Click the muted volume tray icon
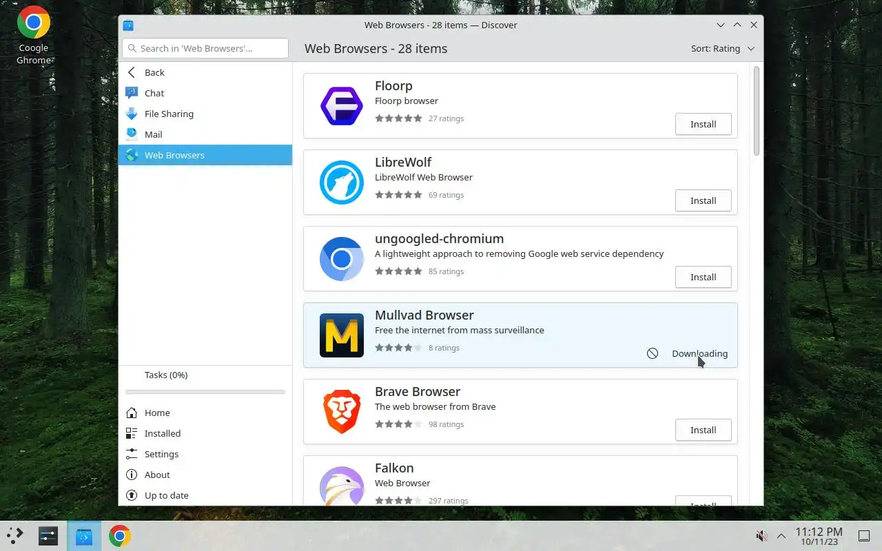This screenshot has height=551, width=882. click(762, 536)
